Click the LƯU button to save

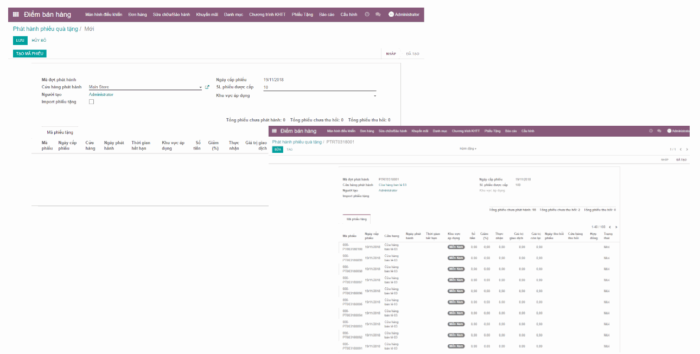[x=19, y=40]
